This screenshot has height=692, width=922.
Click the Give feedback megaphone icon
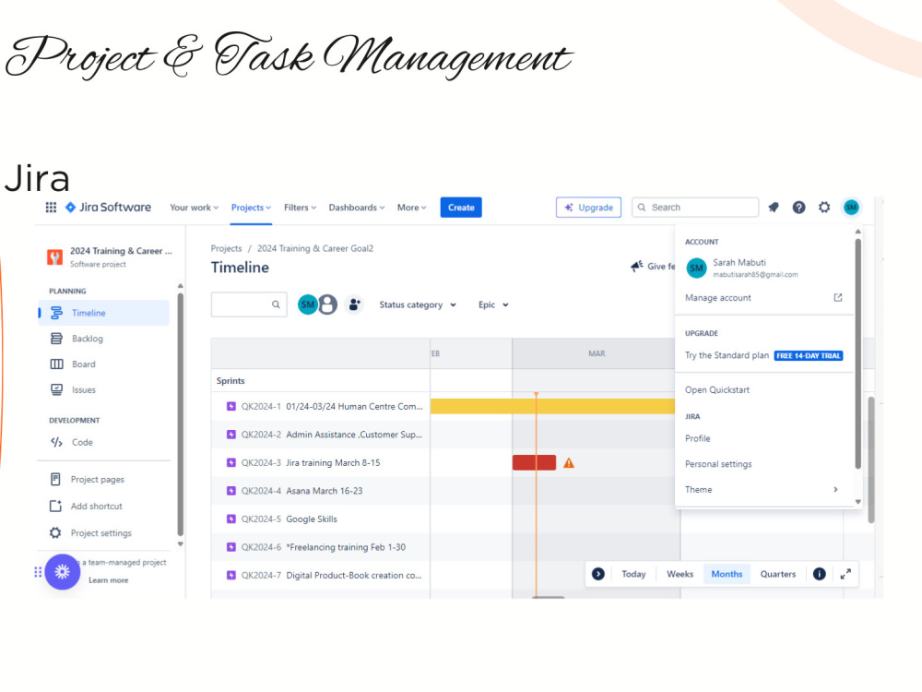(637, 266)
